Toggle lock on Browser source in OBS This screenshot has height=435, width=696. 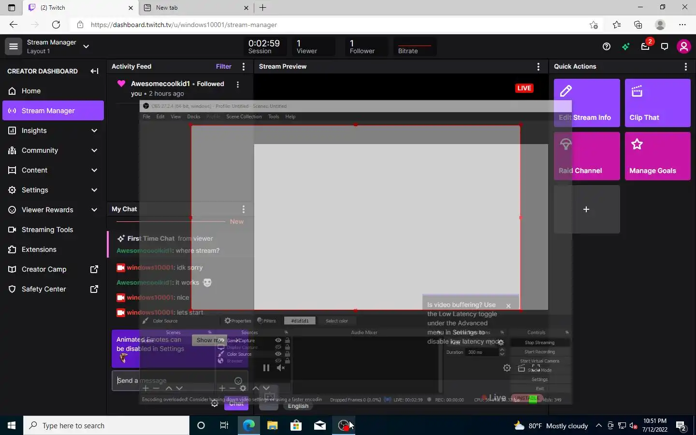(x=288, y=361)
